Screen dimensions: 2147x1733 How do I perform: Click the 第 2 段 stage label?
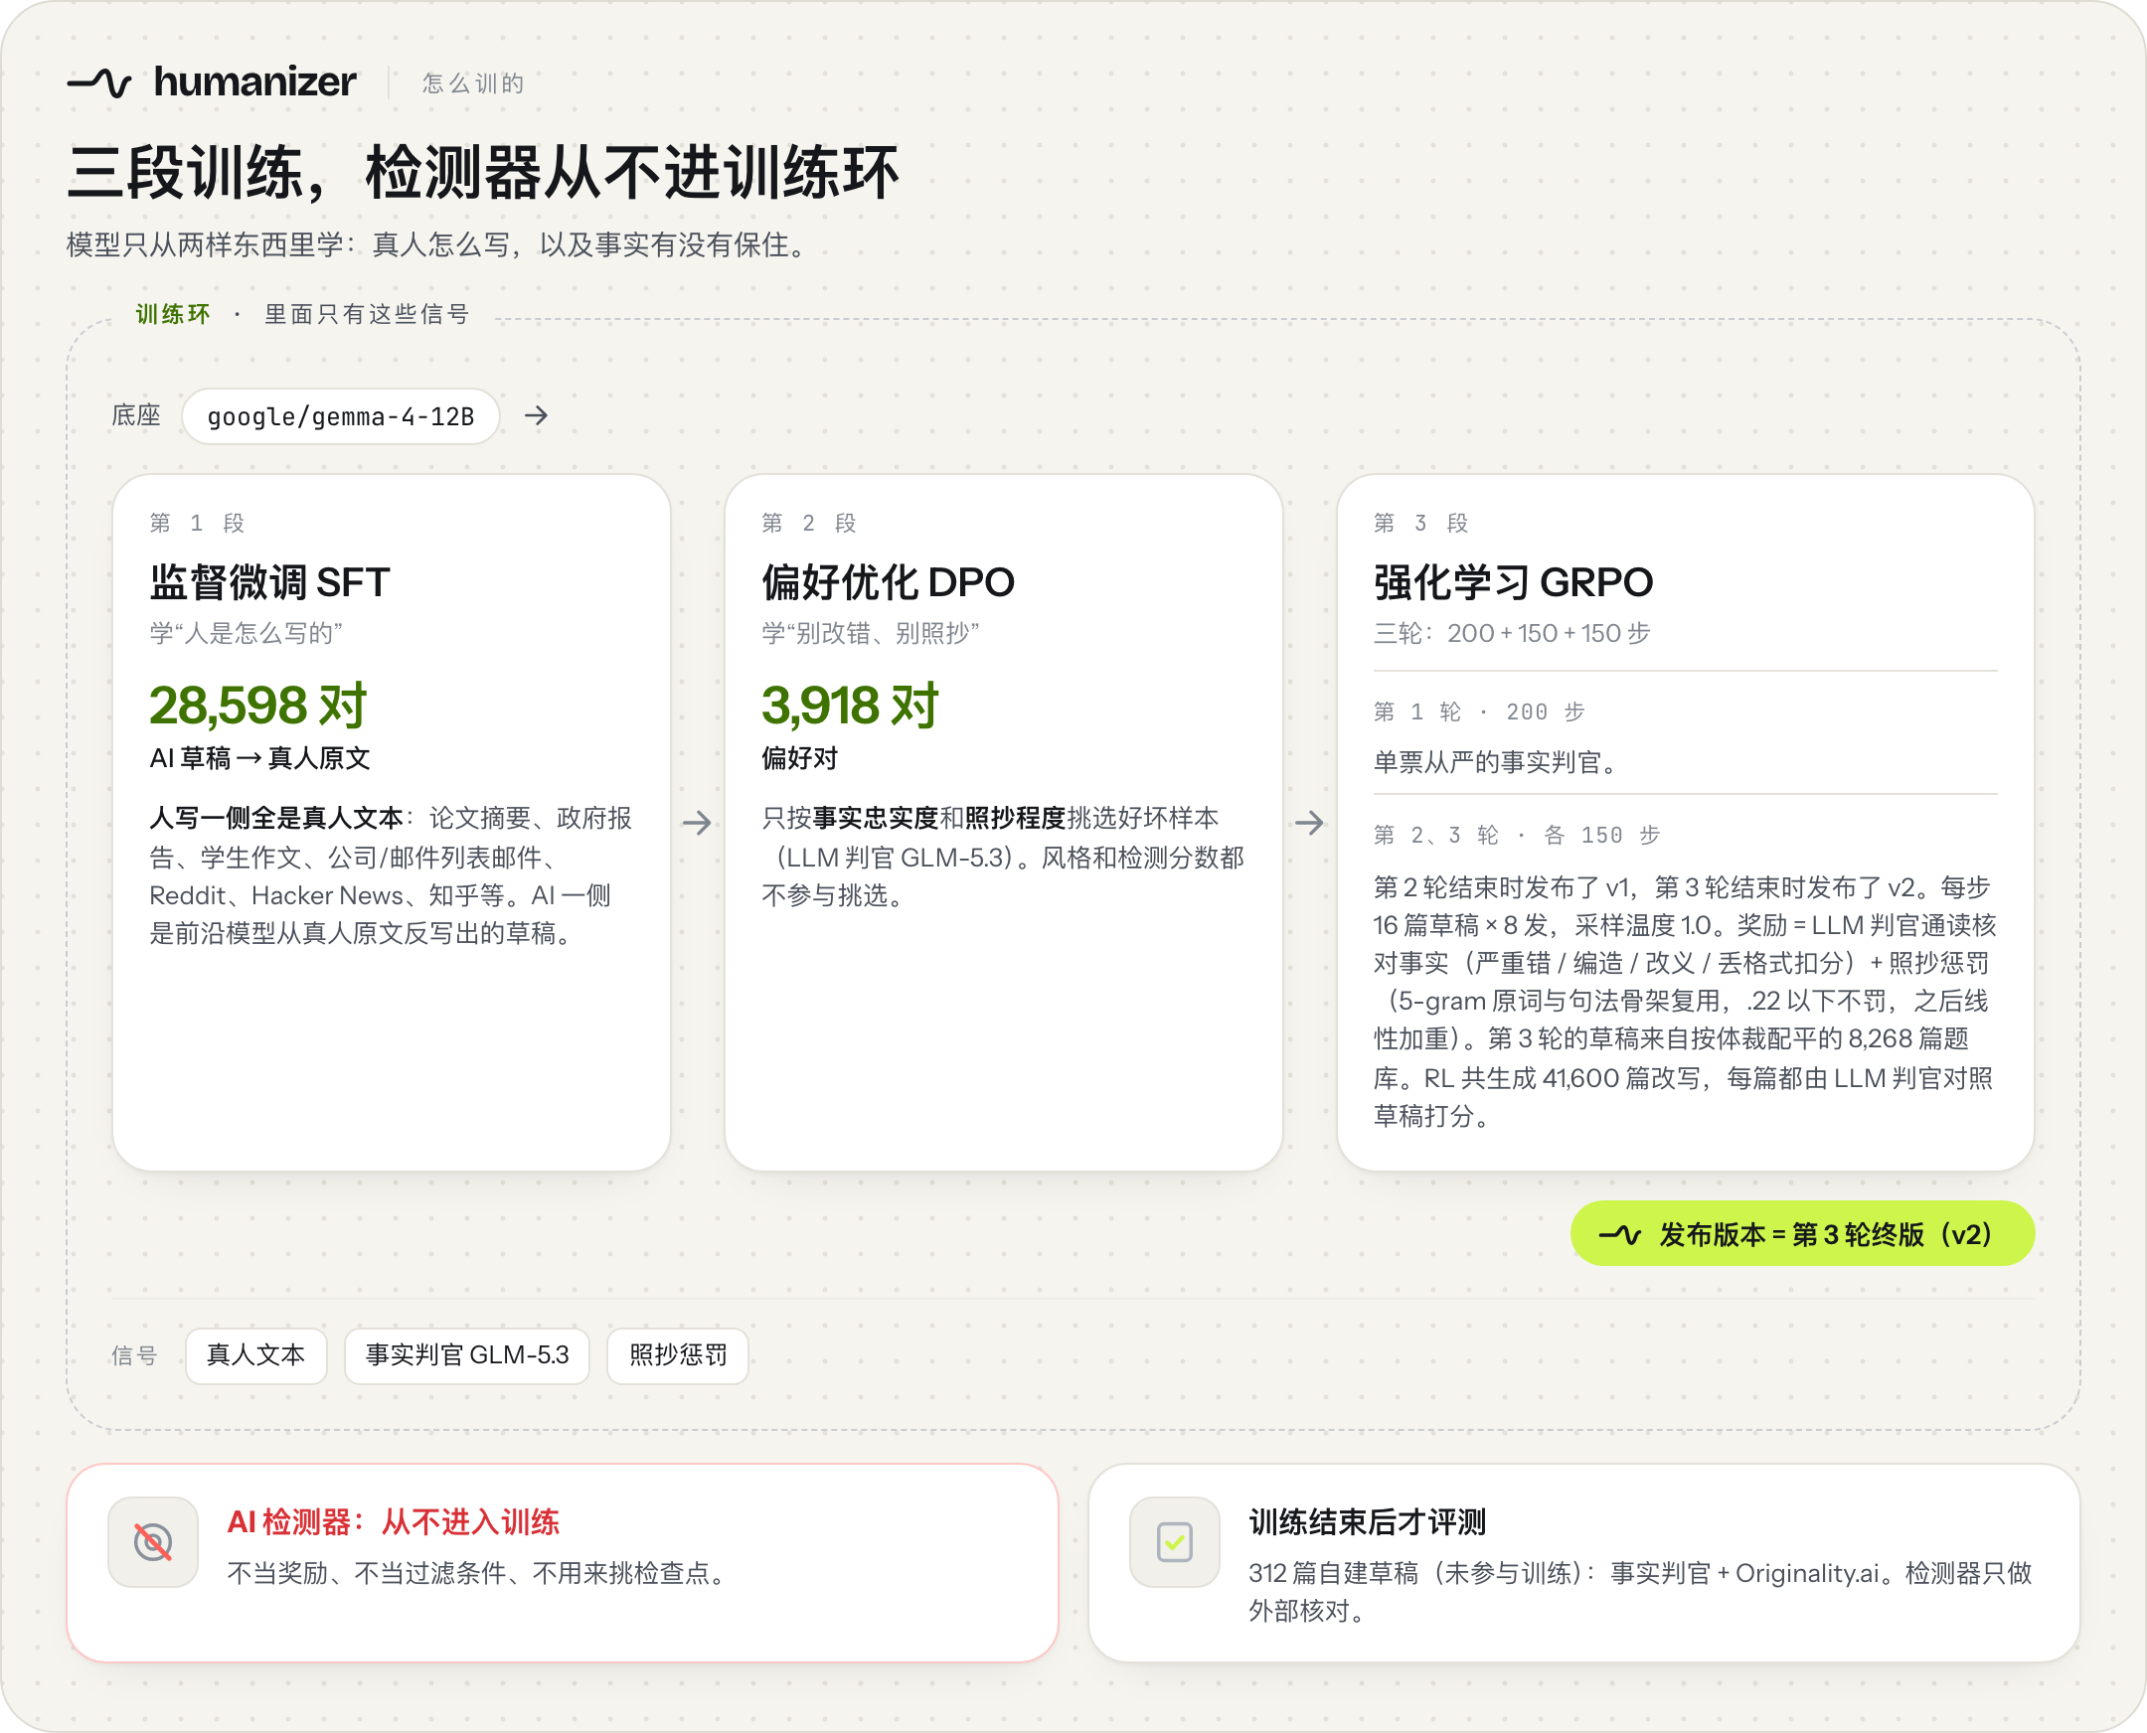[x=809, y=523]
